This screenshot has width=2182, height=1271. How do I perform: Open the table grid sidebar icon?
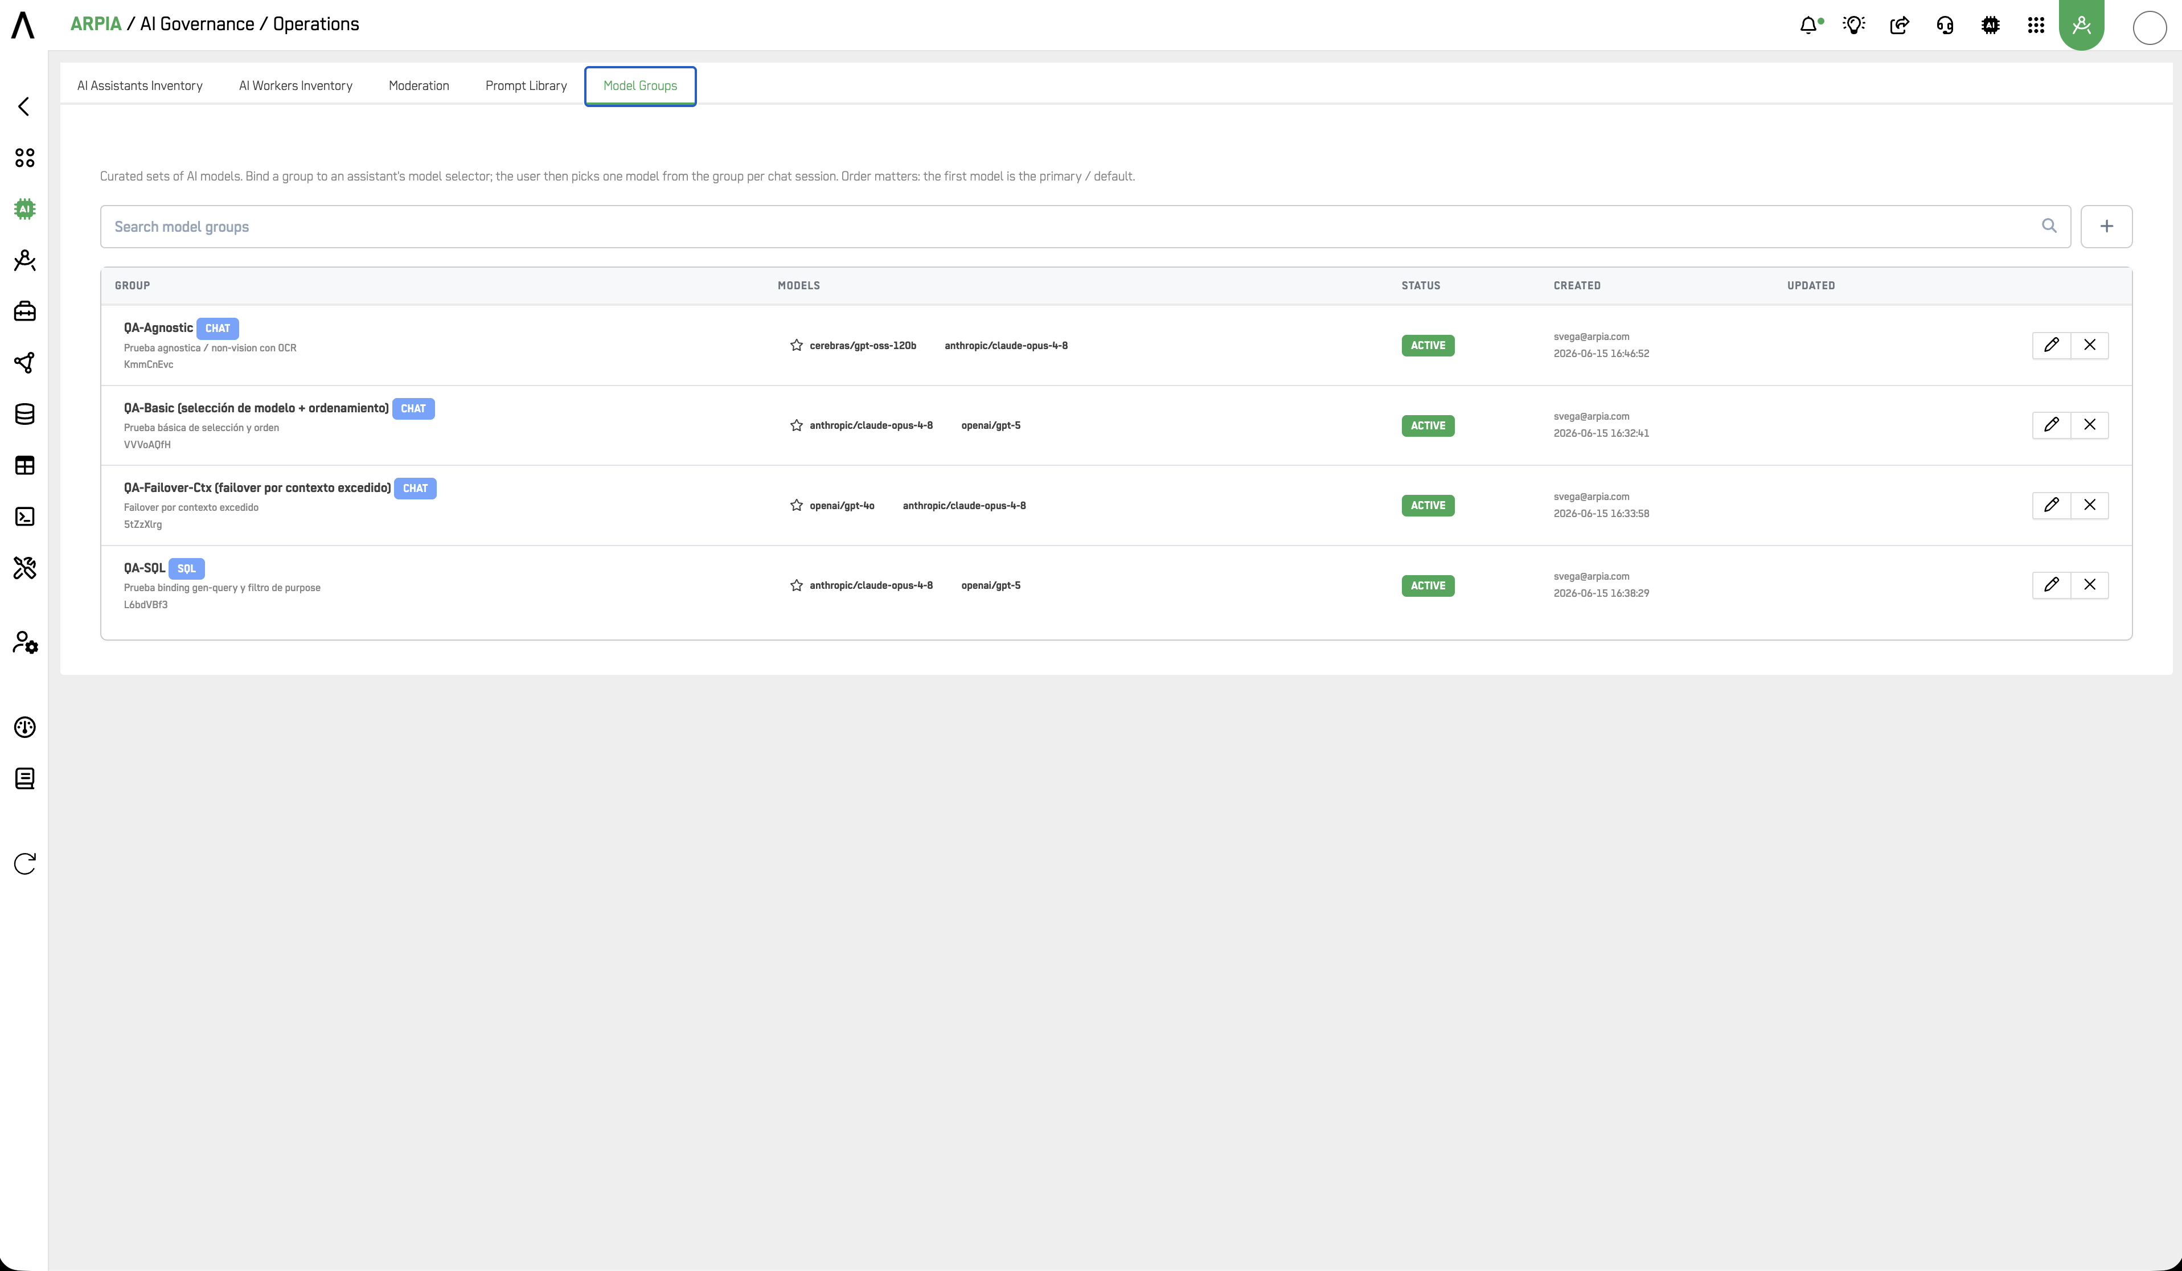tap(25, 465)
